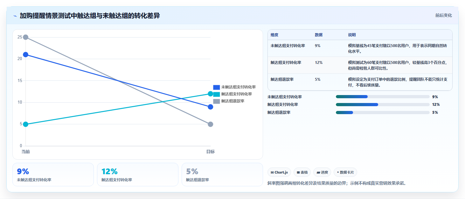Click legend text 未触达组支付转化率

point(239,87)
